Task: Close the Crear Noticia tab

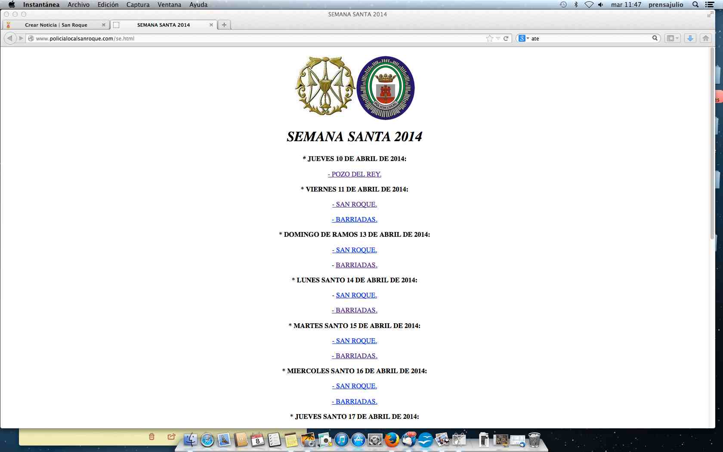Action: [x=104, y=25]
